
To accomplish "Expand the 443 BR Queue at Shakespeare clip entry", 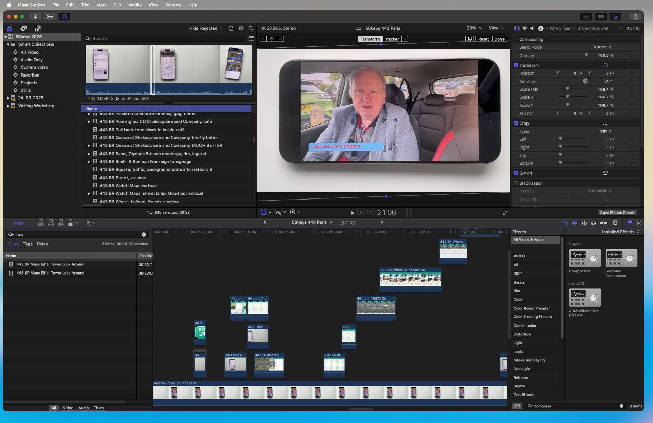I will tap(89, 145).
